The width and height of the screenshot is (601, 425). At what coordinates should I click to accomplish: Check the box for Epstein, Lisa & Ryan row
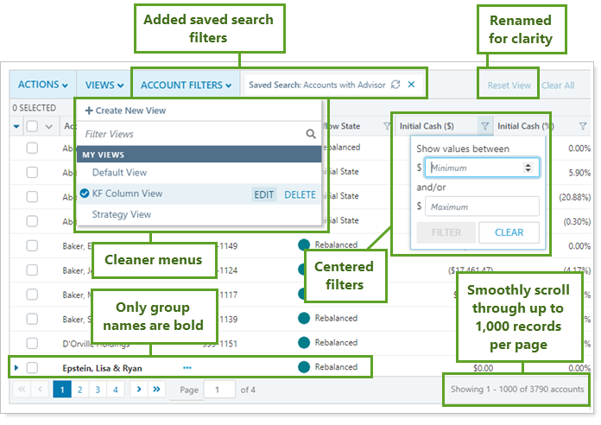32,367
